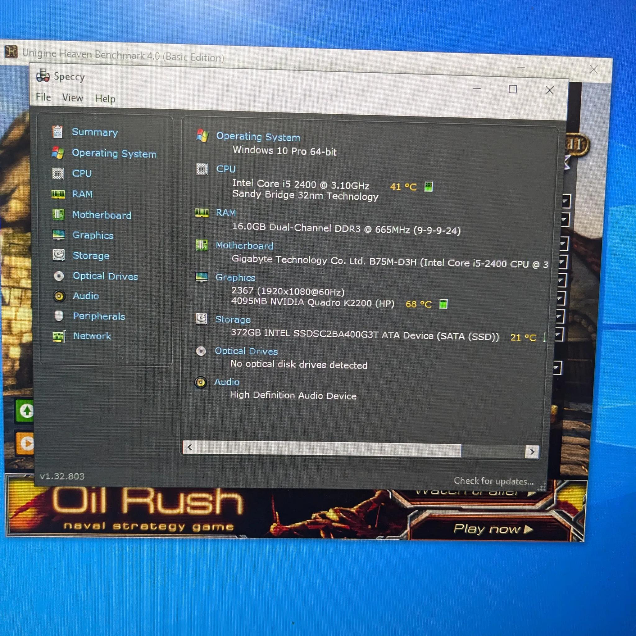
Task: Click the Check for updates link
Action: pyautogui.click(x=494, y=481)
